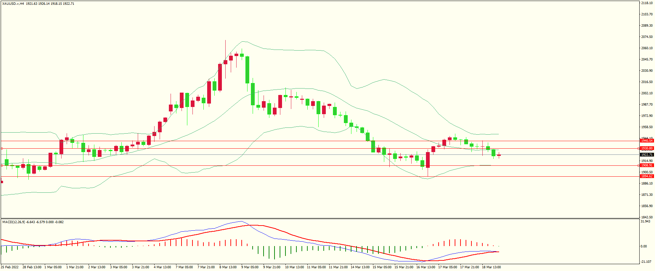Click the 4 Mar 13:00 time label
The height and width of the screenshot is (271, 655).
point(162,267)
